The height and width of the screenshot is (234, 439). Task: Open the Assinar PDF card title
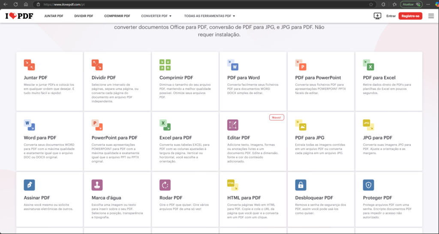click(x=37, y=198)
